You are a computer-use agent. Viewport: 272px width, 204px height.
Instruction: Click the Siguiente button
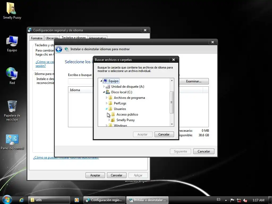click(x=180, y=151)
